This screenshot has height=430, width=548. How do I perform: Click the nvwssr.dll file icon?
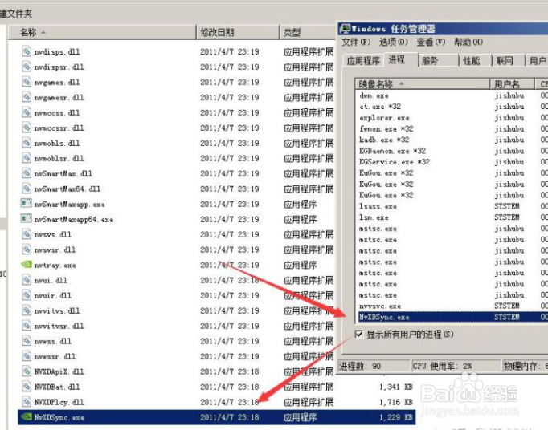[27, 356]
